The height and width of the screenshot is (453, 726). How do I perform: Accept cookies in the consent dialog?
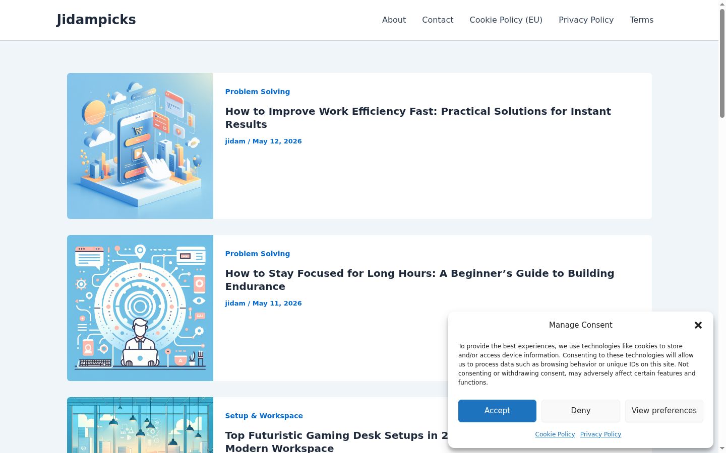[x=497, y=411]
